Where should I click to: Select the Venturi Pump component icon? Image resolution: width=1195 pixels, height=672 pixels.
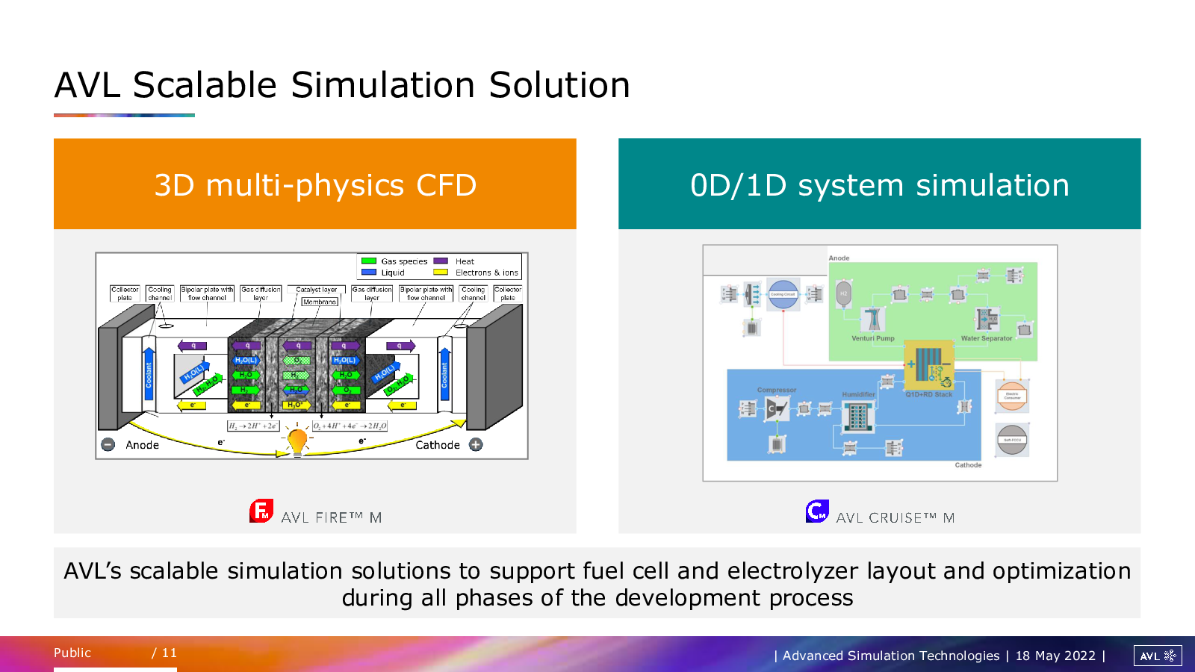(x=872, y=319)
